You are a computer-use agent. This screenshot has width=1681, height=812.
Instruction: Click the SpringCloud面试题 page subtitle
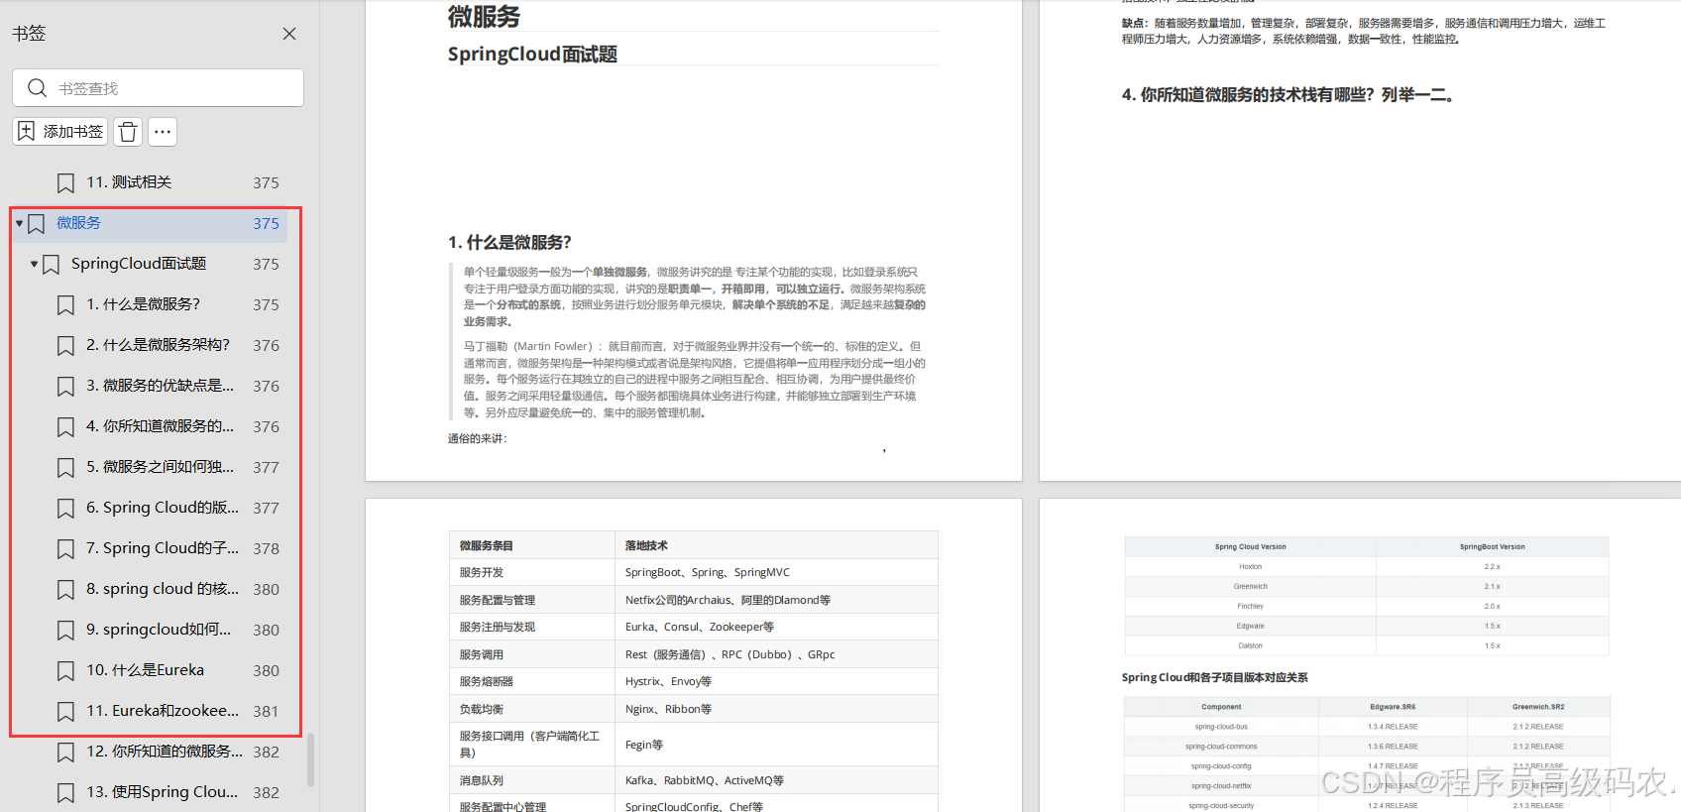click(532, 54)
